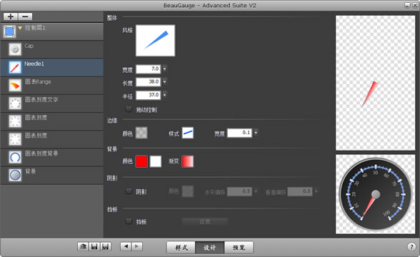Screen dimensions: 420x257
Task: Open the 宽度 7.0 dropdown arrow
Action: click(x=164, y=69)
